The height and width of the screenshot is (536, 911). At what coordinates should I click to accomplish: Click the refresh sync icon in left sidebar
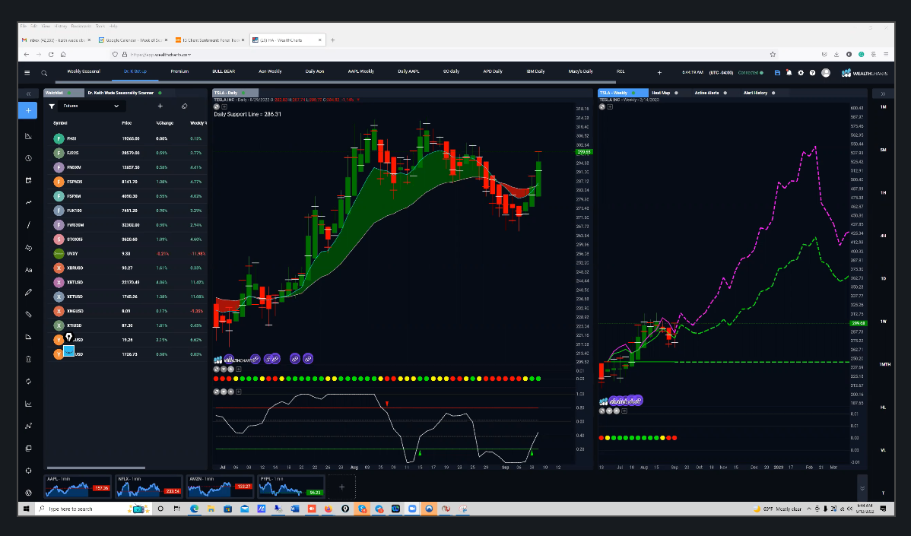pos(28,382)
